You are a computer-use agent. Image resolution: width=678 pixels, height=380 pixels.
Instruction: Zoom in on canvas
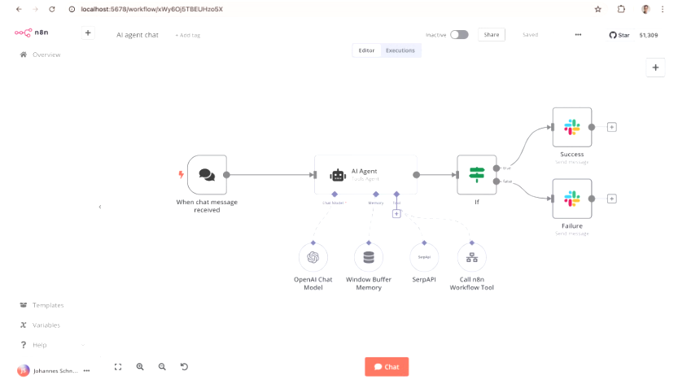pos(140,367)
